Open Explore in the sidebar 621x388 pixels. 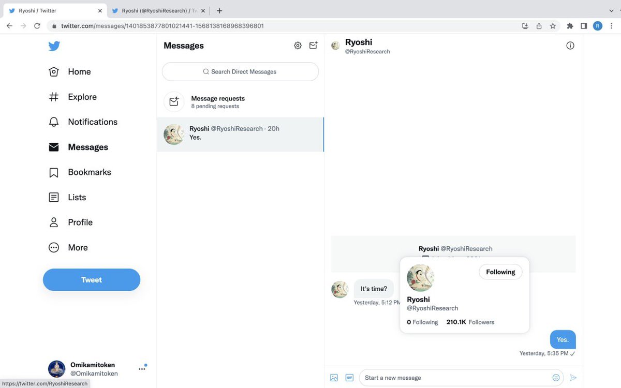pos(72,97)
